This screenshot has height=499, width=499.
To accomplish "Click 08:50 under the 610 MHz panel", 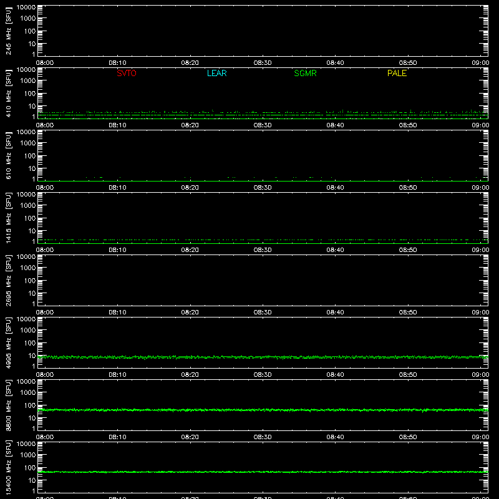I will pos(408,188).
